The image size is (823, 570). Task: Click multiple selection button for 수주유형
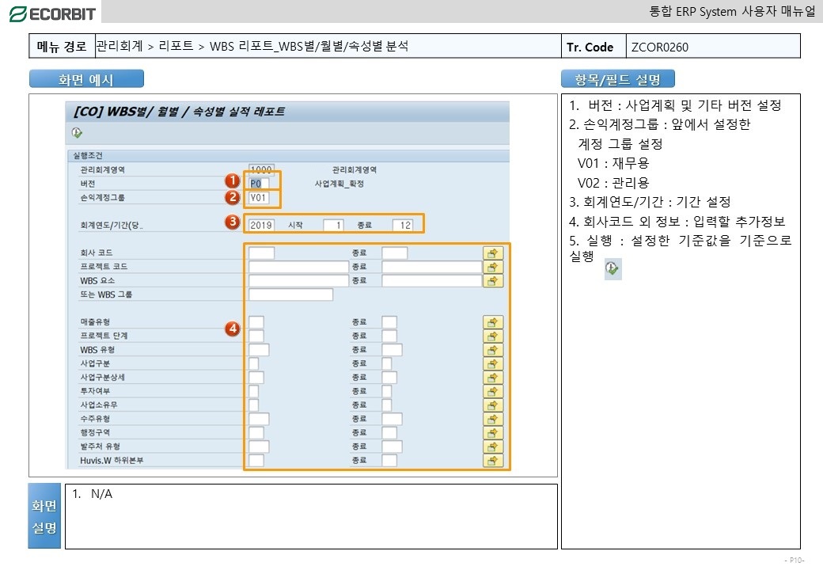tap(493, 419)
